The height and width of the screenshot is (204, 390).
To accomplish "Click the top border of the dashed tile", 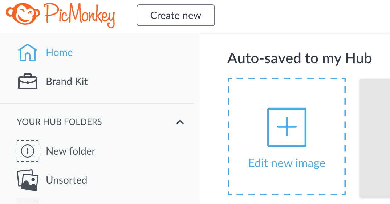I will (x=287, y=79).
